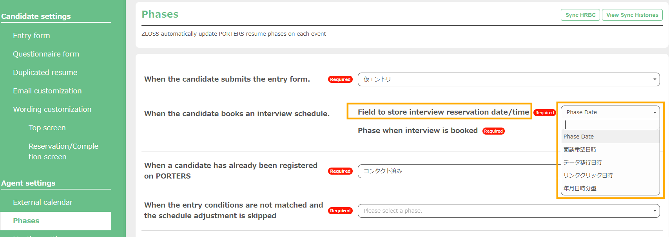Select the Phases sidebar item
Image resolution: width=669 pixels, height=237 pixels.
coord(26,221)
